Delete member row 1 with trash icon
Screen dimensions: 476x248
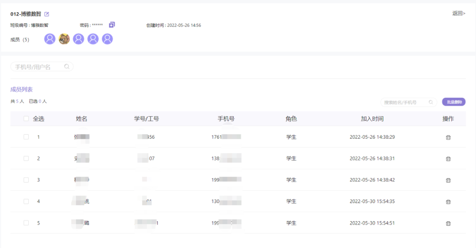[x=448, y=137]
